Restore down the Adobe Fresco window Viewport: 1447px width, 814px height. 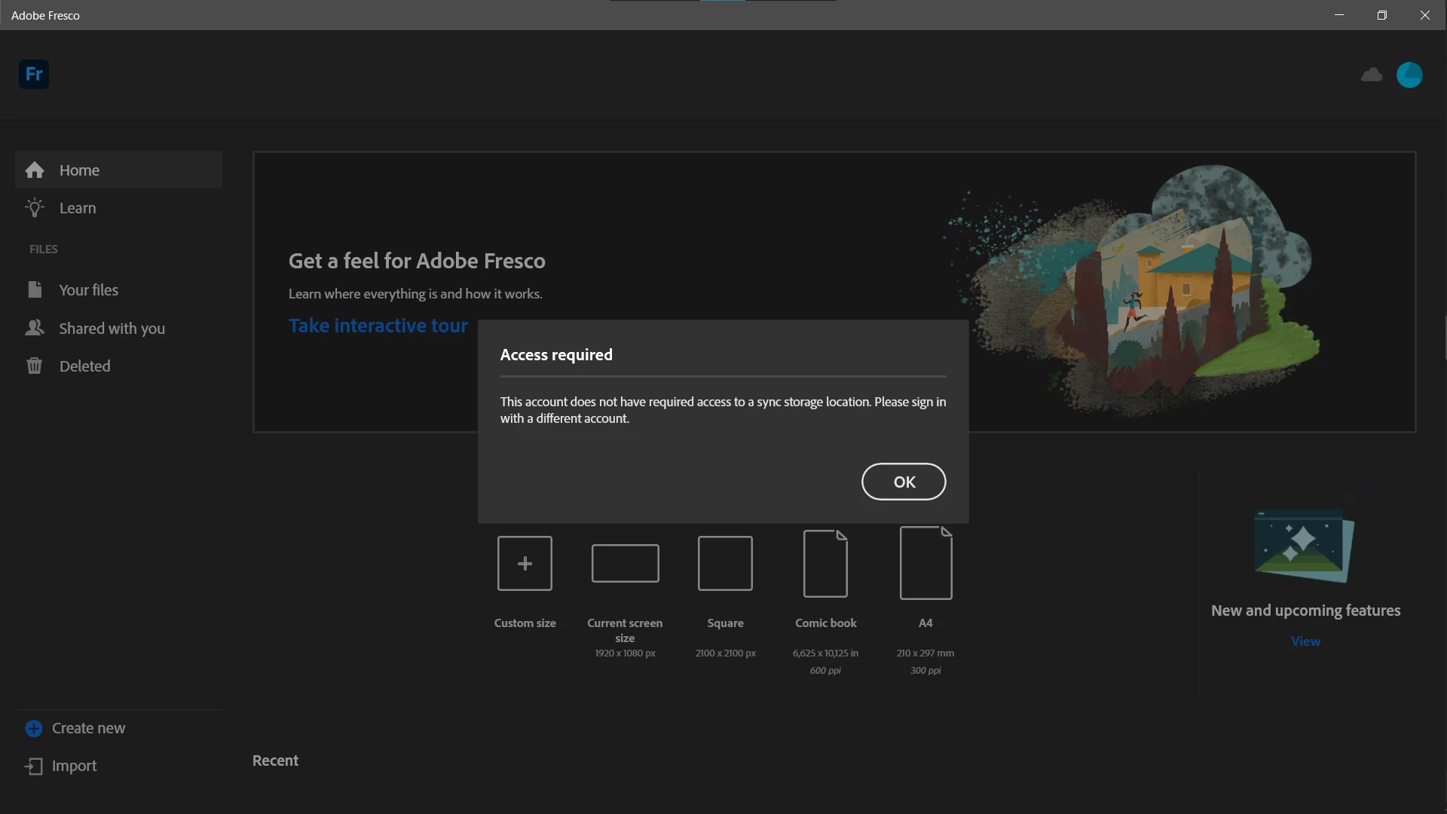coord(1381,15)
